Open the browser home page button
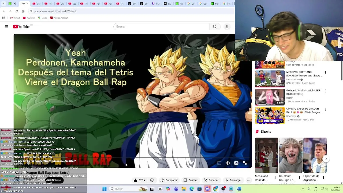 tap(23, 11)
